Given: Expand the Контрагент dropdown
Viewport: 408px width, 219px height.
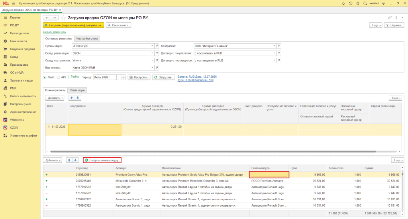Looking at the screenshot, I should pos(274,46).
